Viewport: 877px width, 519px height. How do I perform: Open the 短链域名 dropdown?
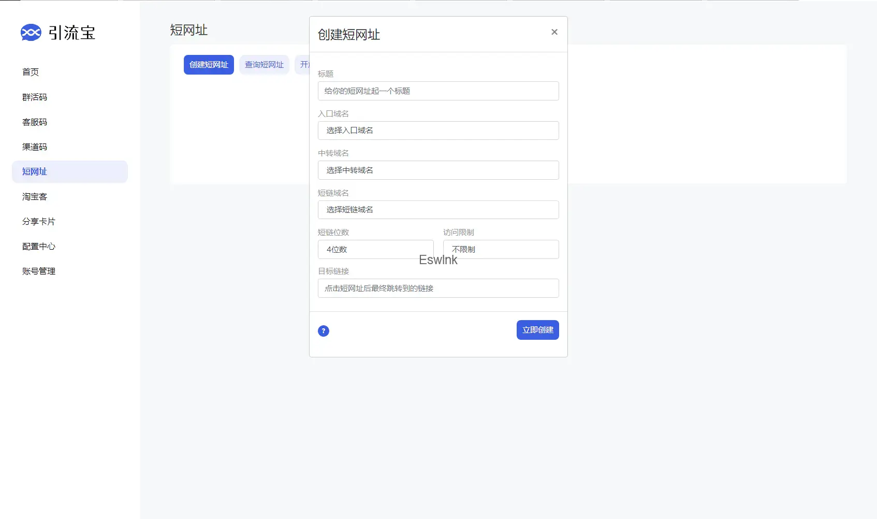coord(438,210)
